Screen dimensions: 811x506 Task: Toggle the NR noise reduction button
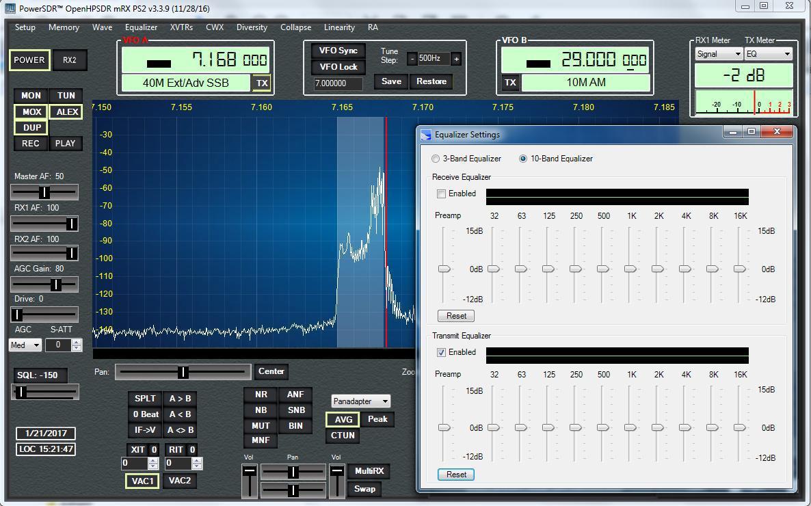coord(261,395)
